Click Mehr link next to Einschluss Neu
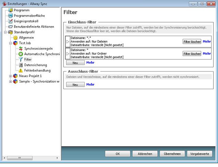This screenshot has width=218, height=167. pyautogui.click(x=90, y=63)
